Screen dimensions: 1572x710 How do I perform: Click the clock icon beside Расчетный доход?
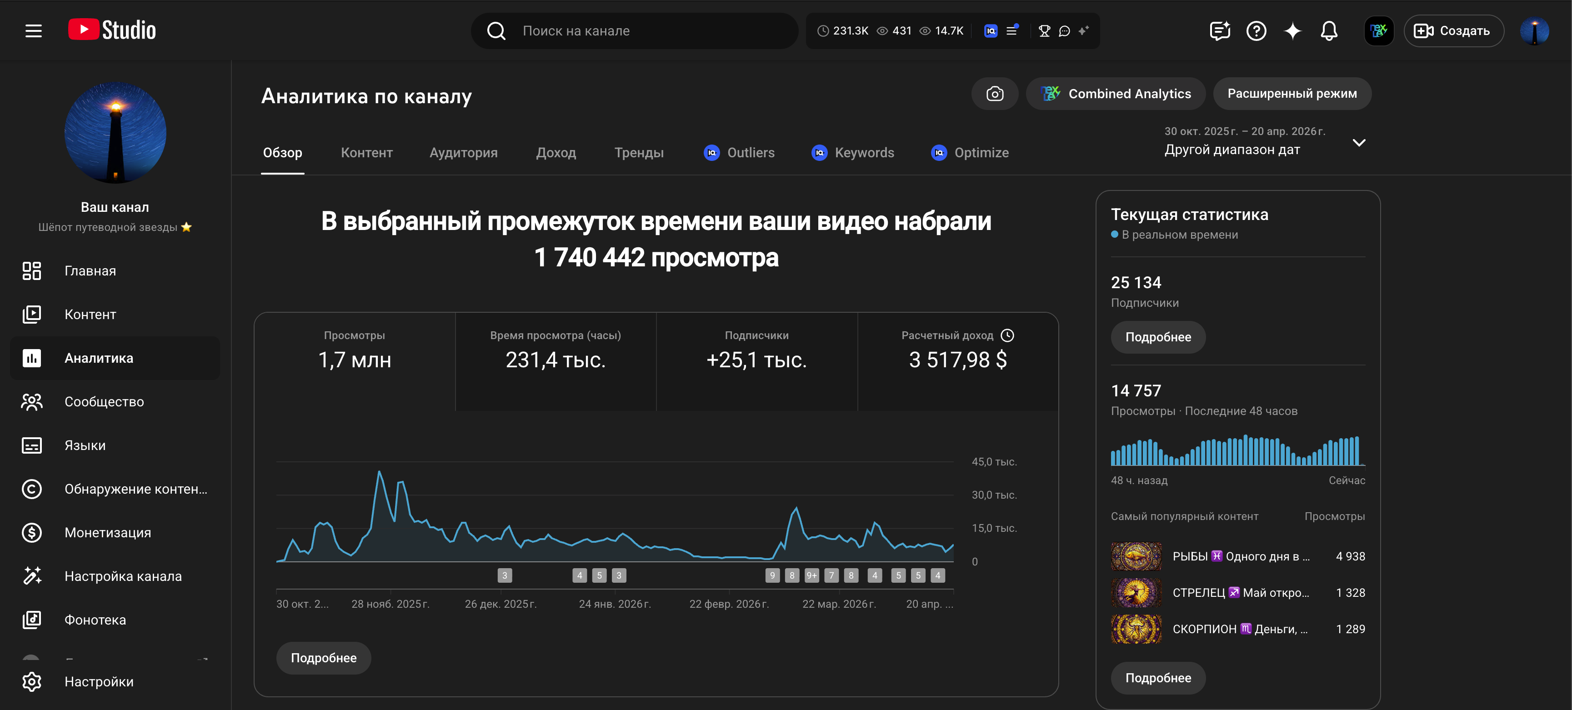point(1007,335)
